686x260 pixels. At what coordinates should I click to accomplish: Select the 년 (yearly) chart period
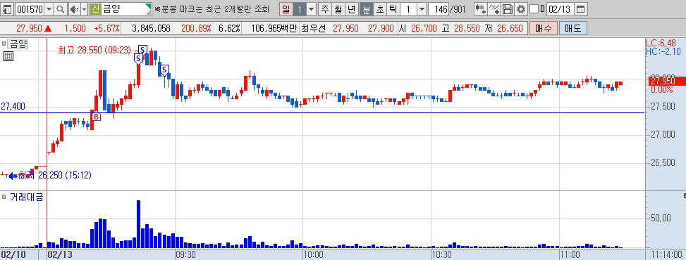351,8
